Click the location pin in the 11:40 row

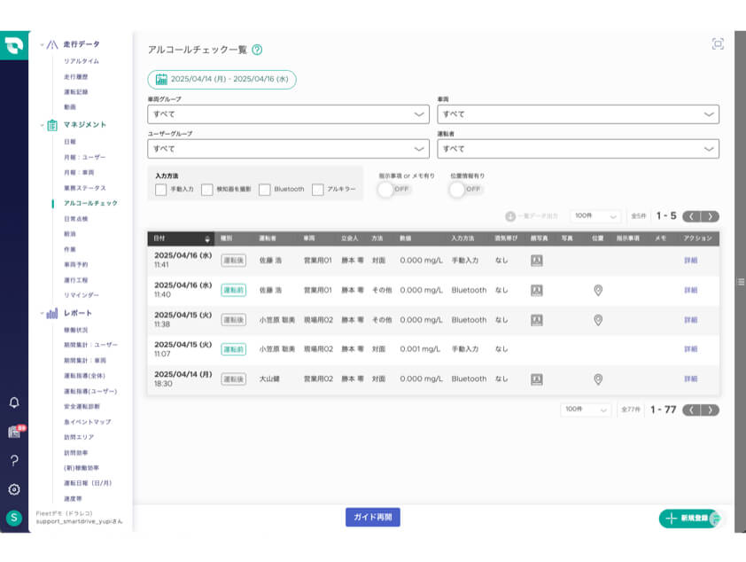pyautogui.click(x=598, y=290)
